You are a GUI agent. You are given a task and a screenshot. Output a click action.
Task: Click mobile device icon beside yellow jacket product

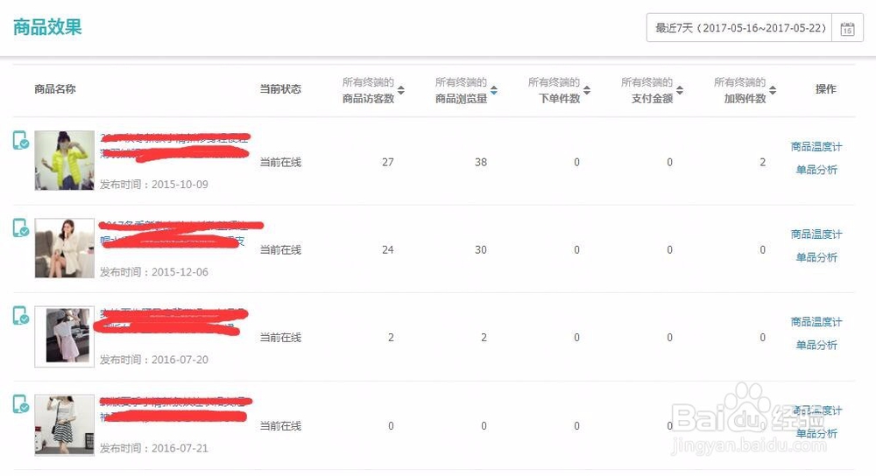(x=21, y=140)
